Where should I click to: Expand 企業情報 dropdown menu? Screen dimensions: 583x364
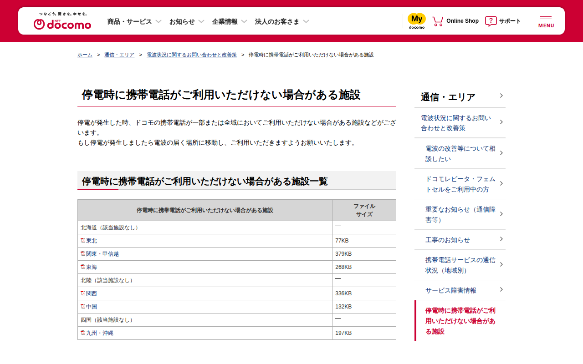[230, 21]
